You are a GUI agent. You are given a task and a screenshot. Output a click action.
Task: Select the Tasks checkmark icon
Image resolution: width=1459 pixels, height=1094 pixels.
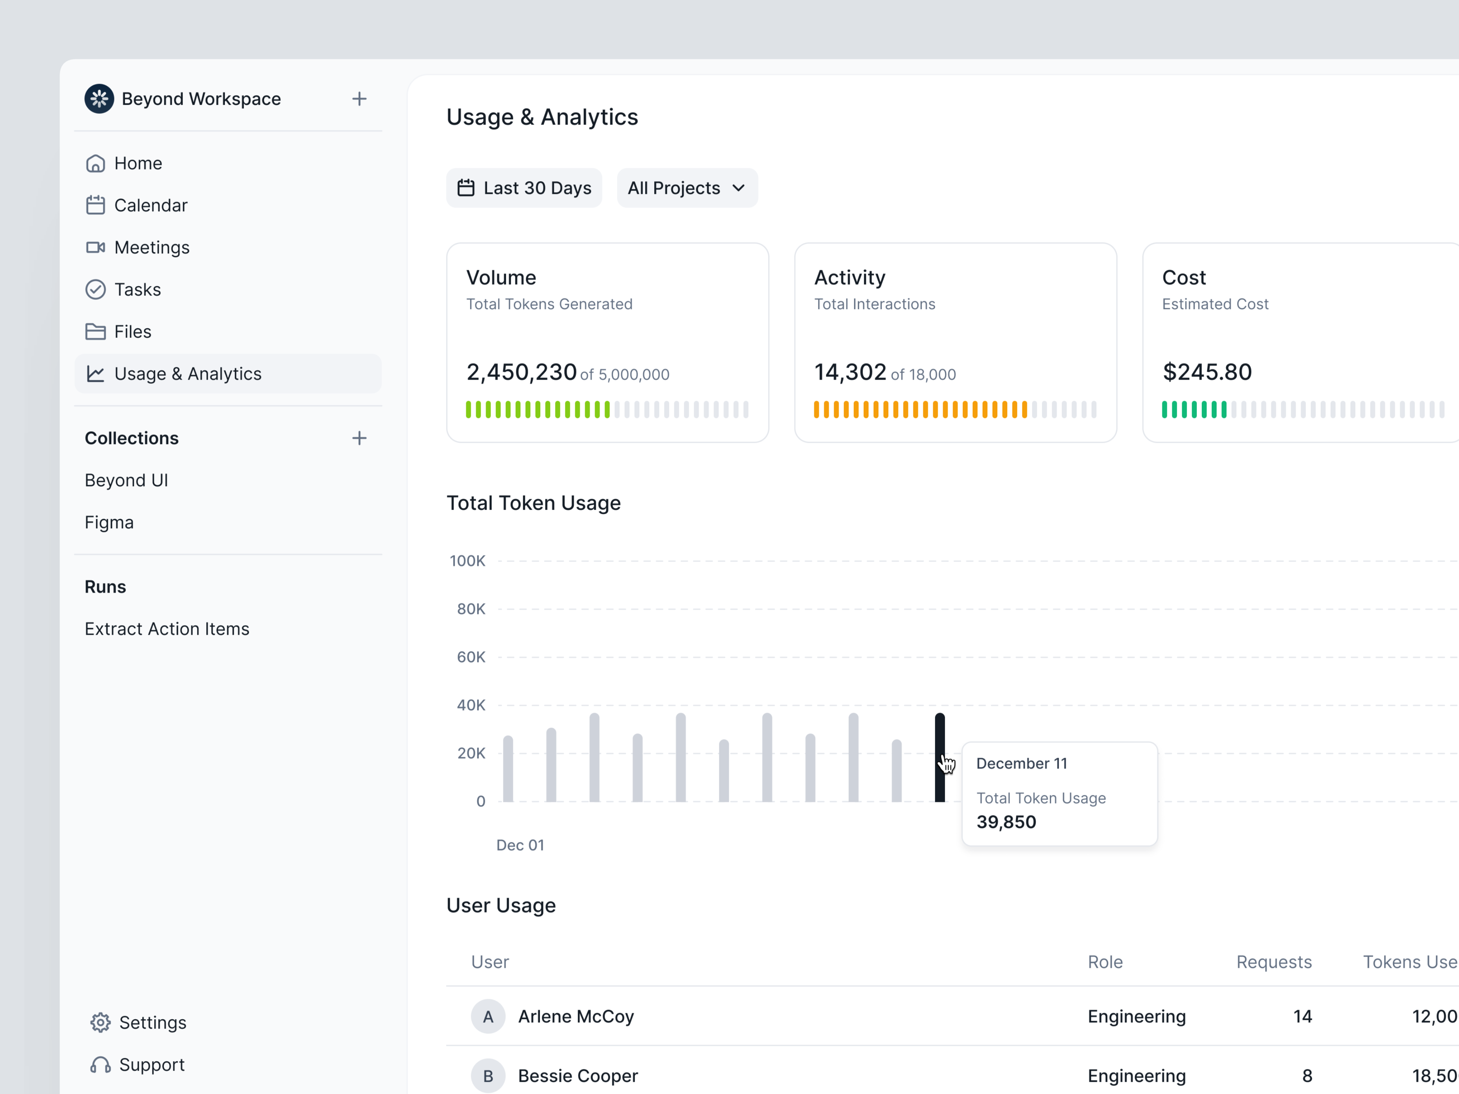tap(96, 289)
